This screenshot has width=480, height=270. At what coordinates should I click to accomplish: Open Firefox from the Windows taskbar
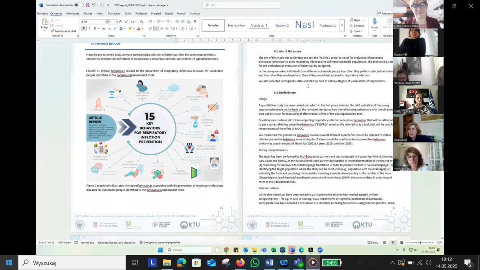[240, 263]
